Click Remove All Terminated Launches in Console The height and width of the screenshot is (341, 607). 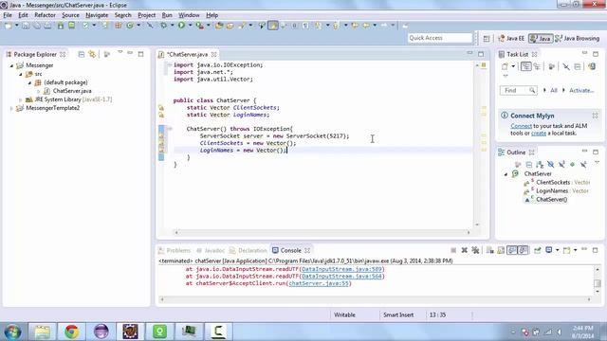(475, 250)
